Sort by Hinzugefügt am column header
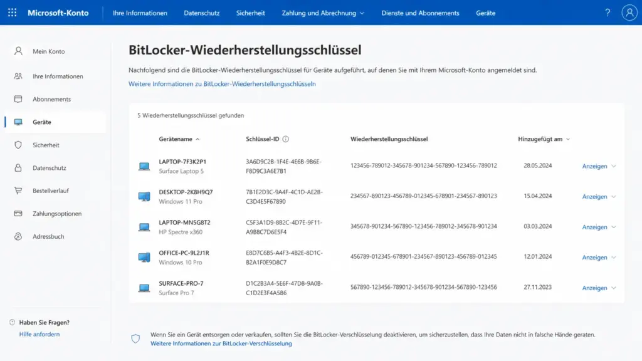The image size is (642, 361). click(544, 139)
